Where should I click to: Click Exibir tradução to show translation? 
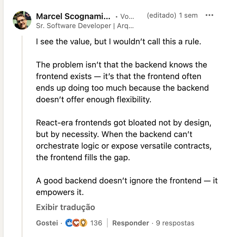tap(66, 207)
